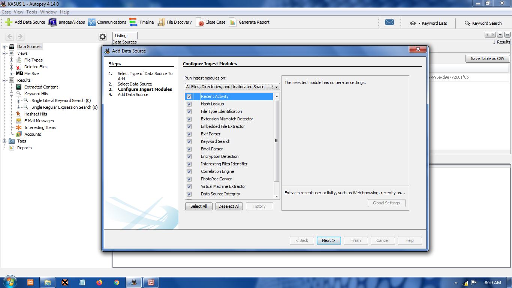Toggle the Keyword Search module checkbox
Screen dimensions: 512x288
[x=189, y=141]
